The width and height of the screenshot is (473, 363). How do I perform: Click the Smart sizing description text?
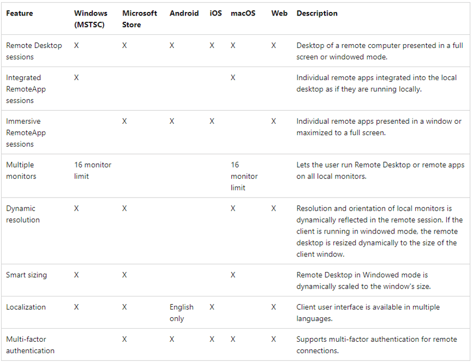pos(363,280)
